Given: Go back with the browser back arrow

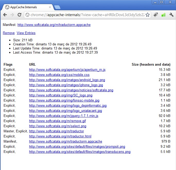Looking at the screenshot, I should point(5,15).
